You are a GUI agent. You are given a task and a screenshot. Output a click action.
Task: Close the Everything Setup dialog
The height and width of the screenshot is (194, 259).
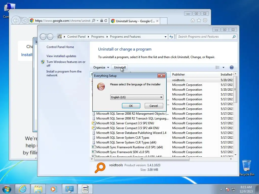161,76
